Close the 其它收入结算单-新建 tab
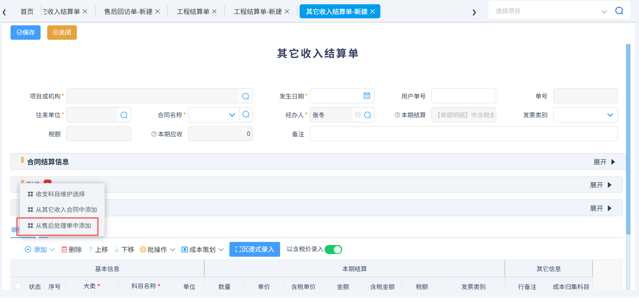The width and height of the screenshot is (639, 298). (373, 12)
